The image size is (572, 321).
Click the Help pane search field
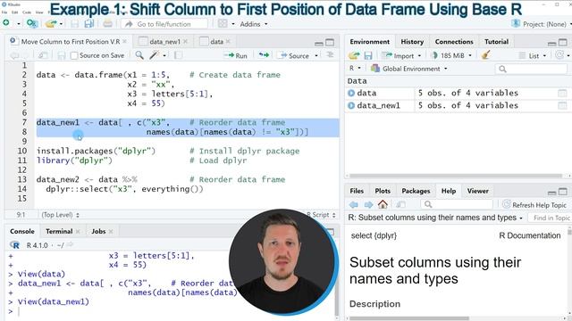[x=457, y=204]
